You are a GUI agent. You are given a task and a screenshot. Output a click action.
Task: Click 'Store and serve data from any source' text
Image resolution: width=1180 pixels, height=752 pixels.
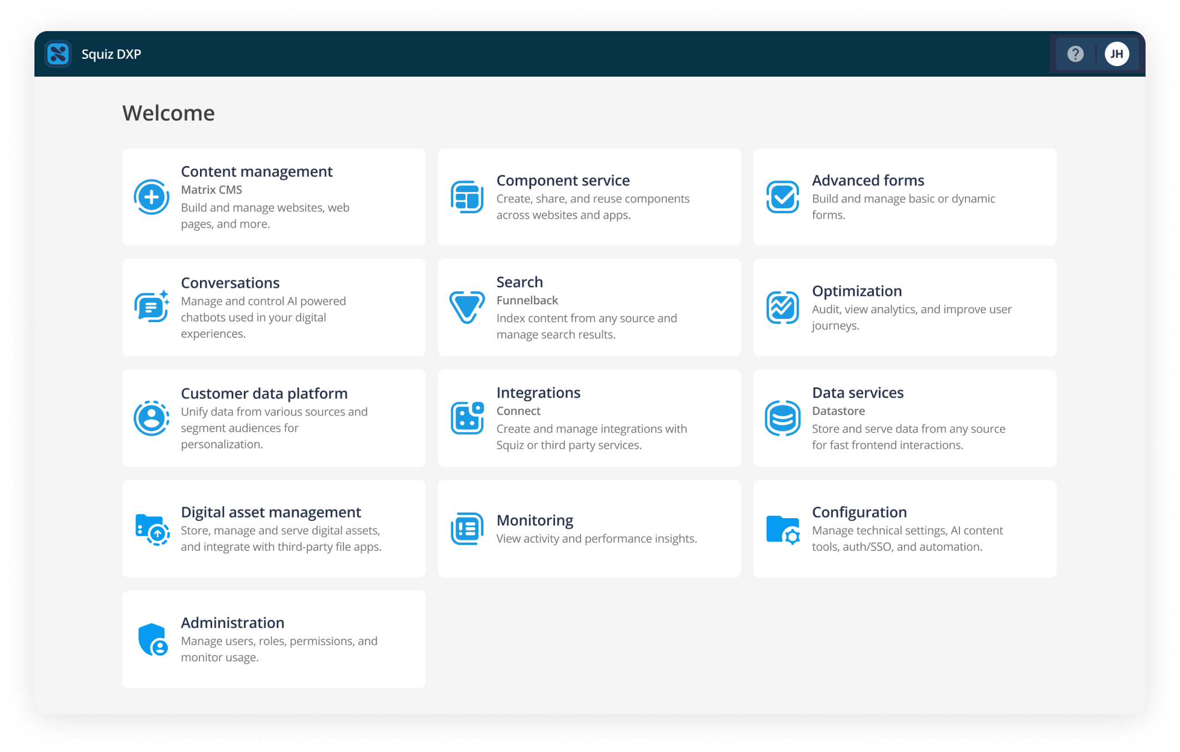pos(908,437)
